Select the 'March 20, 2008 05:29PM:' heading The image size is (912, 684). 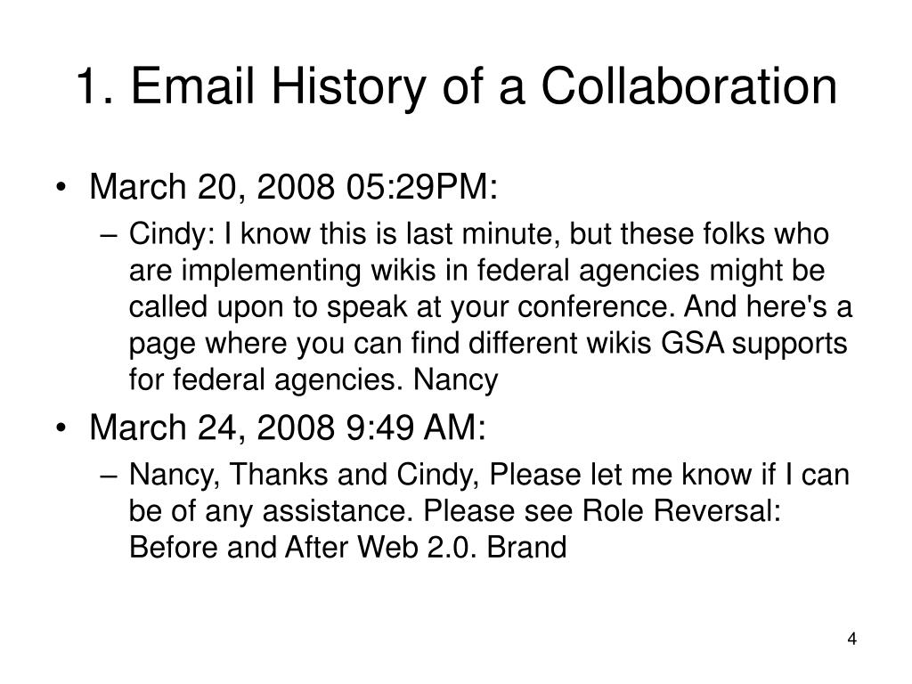293,187
